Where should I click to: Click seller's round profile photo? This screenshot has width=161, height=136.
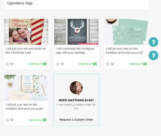pyautogui.click(x=76, y=88)
